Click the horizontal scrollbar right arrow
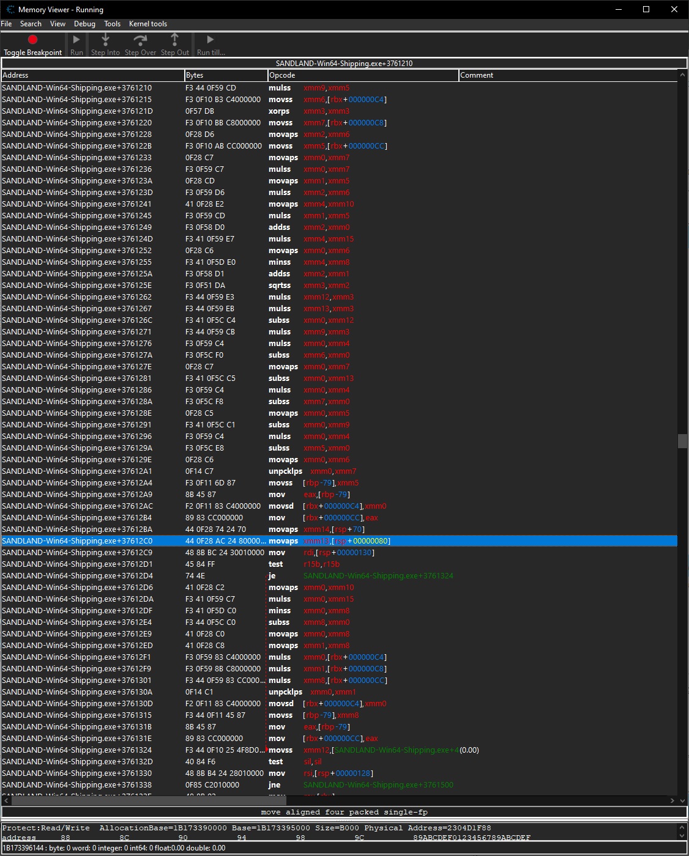The image size is (689, 856). [672, 800]
